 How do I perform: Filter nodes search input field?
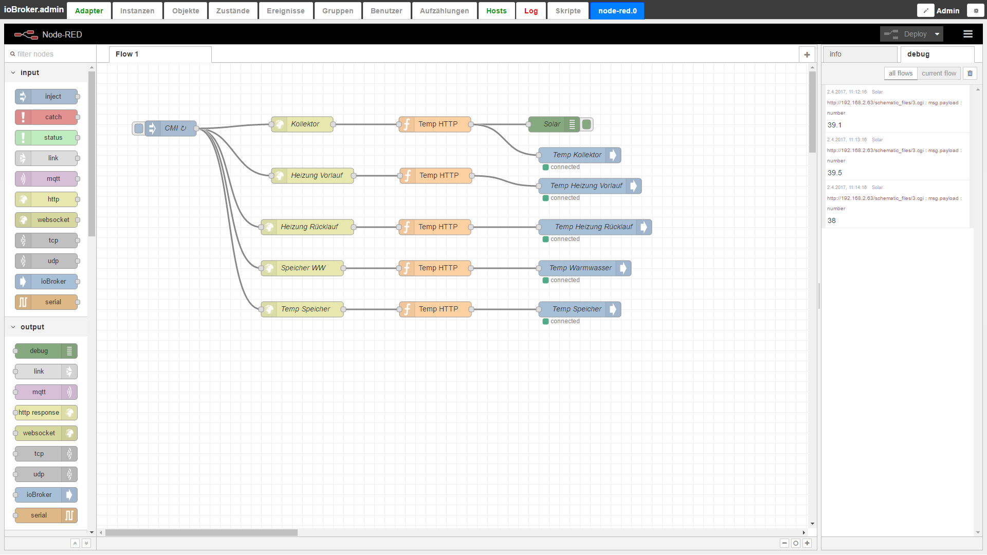click(x=47, y=53)
